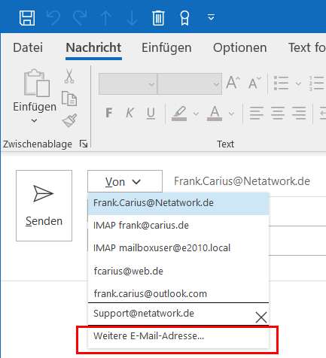Click the copy documents icon
The image size is (326, 358).
(x=69, y=99)
